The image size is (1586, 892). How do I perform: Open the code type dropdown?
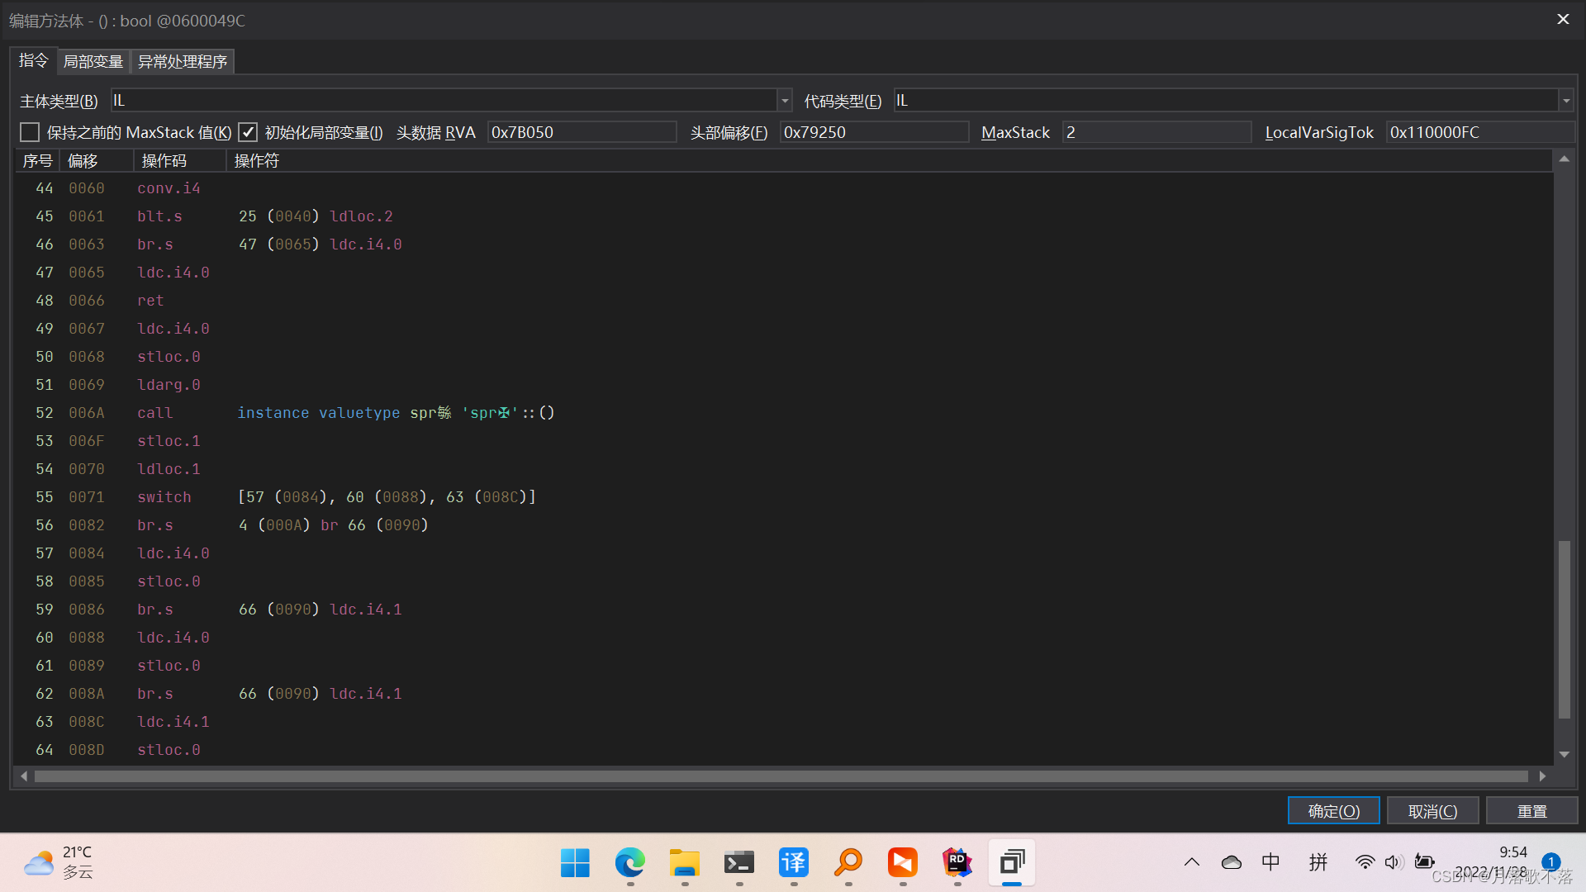click(1566, 101)
